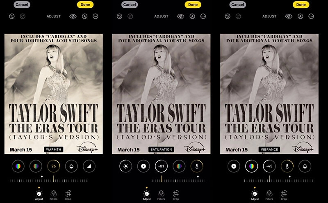Select the Brightness sun icon in the Saturation screen
Screen dimensions: 328x203
click(x=126, y=166)
